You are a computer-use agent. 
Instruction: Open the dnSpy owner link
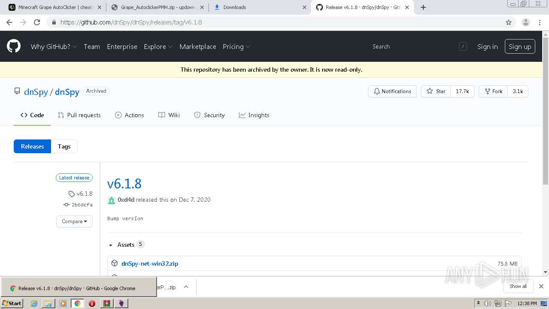(x=36, y=92)
